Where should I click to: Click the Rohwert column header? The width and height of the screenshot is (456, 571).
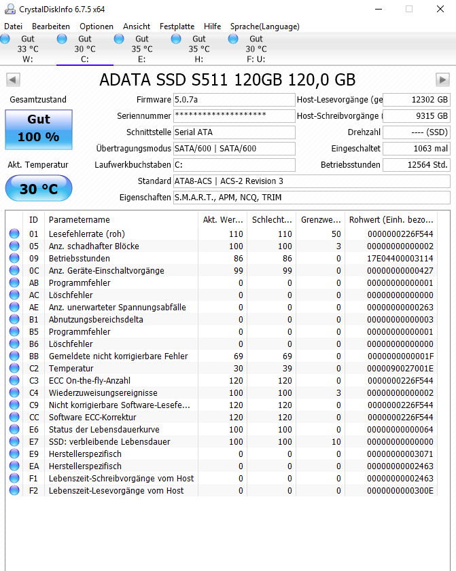[391, 219]
